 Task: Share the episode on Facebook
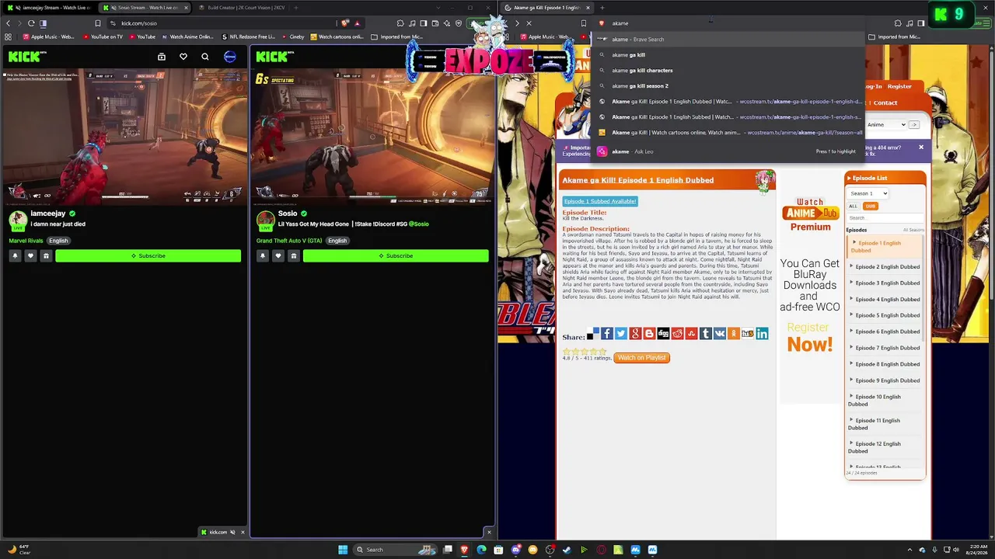(x=607, y=334)
